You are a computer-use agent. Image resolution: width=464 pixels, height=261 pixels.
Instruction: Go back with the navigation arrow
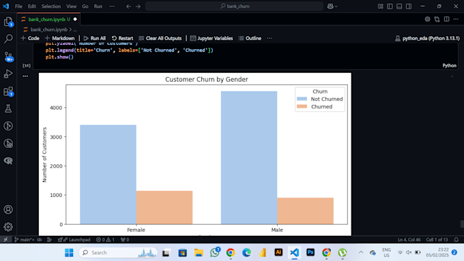[x=128, y=6]
